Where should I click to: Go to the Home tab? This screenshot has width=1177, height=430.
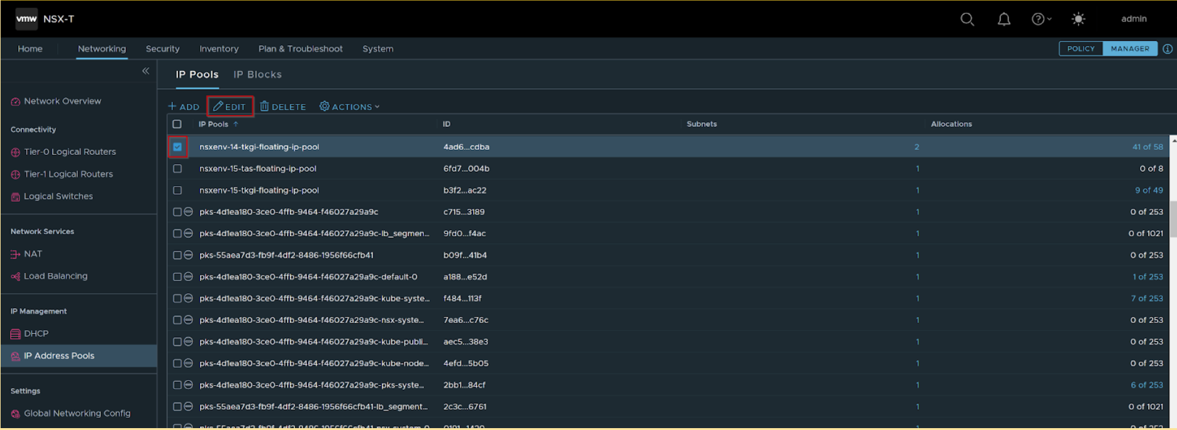click(30, 49)
